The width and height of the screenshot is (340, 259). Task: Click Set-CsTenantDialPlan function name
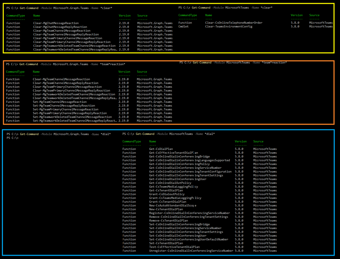click(x=166, y=243)
